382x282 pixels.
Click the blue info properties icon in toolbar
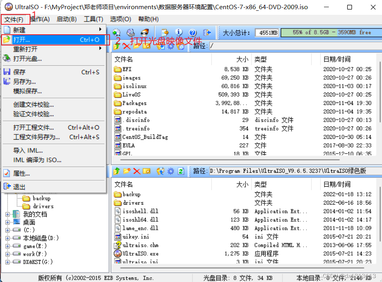pyautogui.click(x=179, y=33)
